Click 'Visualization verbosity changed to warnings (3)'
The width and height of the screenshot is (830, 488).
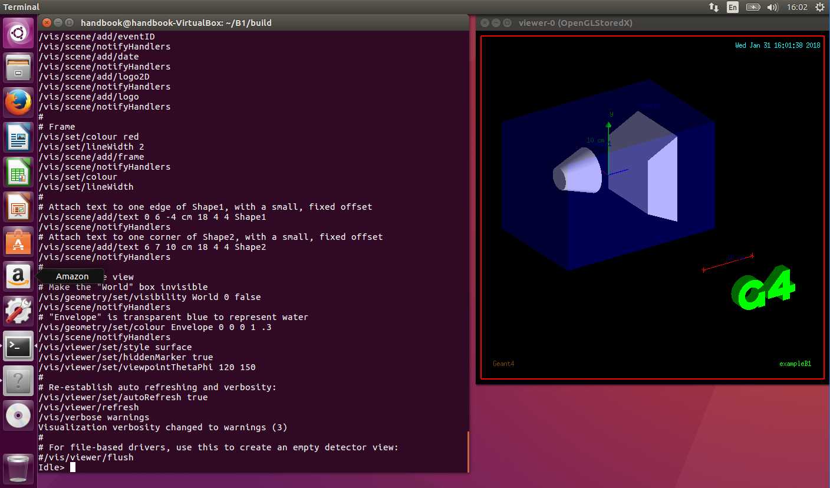pyautogui.click(x=163, y=427)
